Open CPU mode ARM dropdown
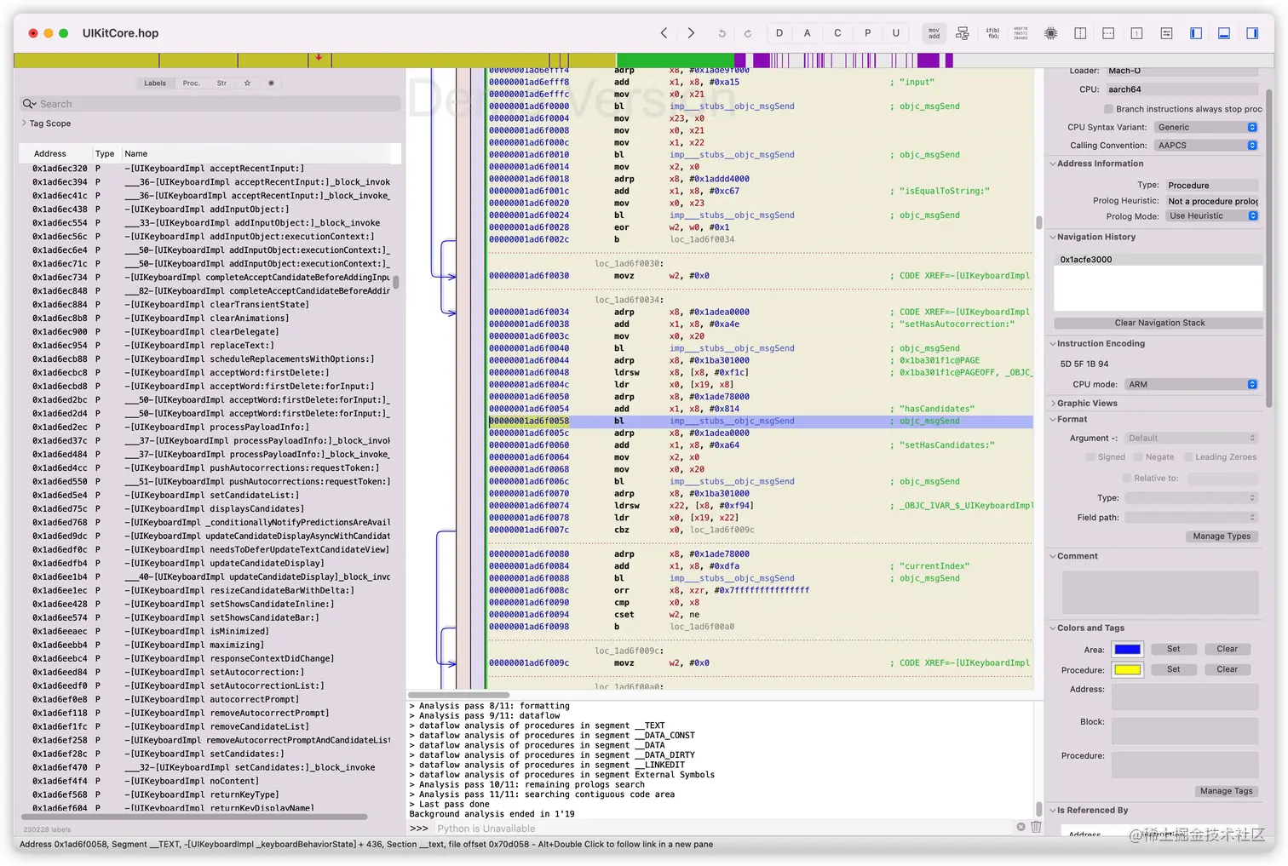This screenshot has width=1288, height=866. pyautogui.click(x=1191, y=385)
